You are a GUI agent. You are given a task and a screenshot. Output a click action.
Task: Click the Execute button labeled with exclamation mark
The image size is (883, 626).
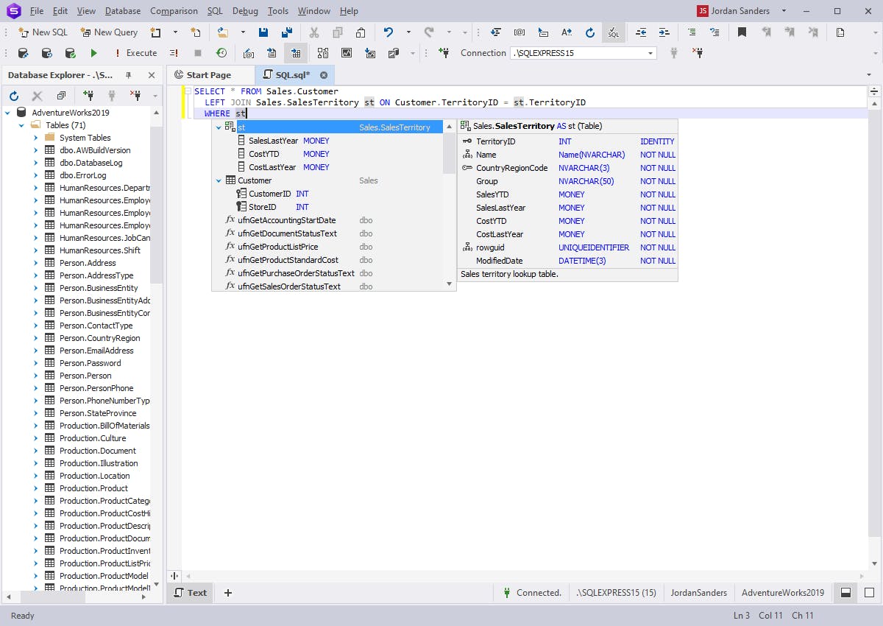point(135,52)
